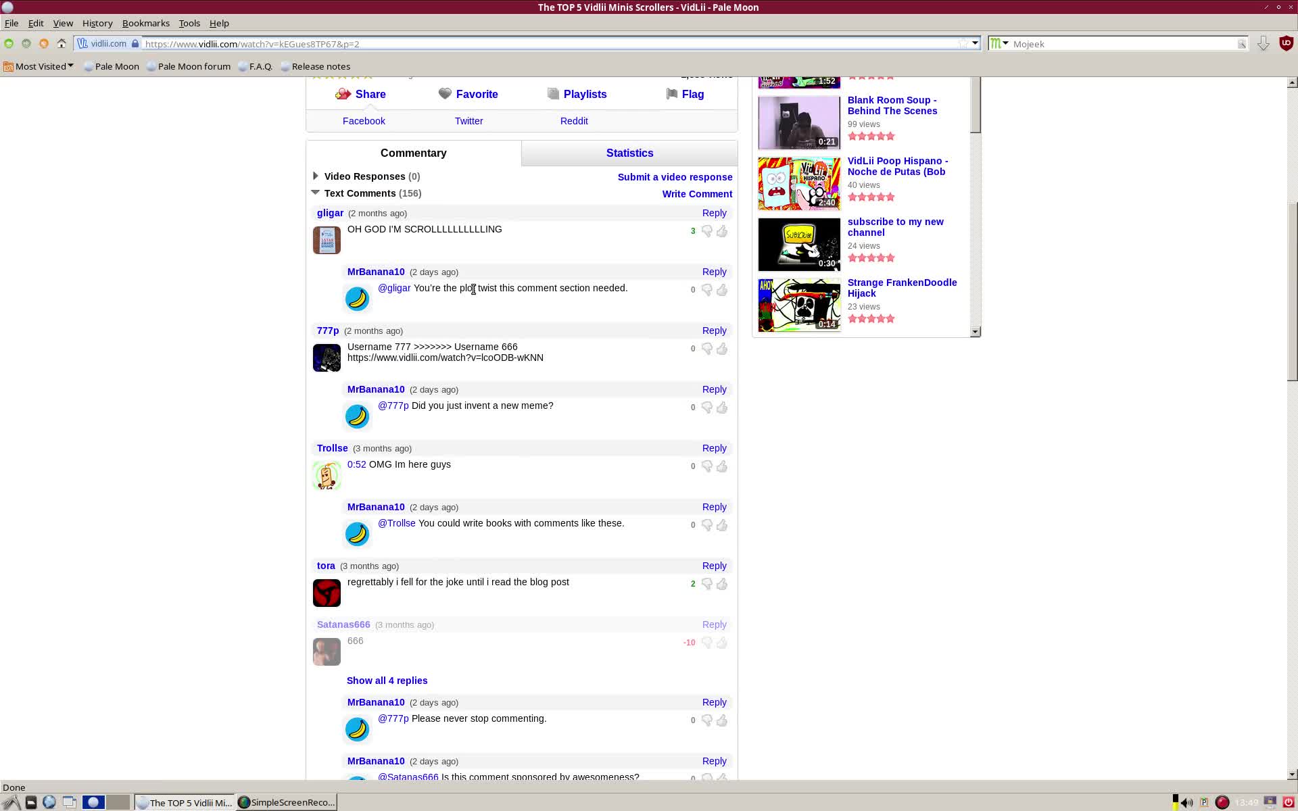Share the video on Twitter

[x=468, y=121]
